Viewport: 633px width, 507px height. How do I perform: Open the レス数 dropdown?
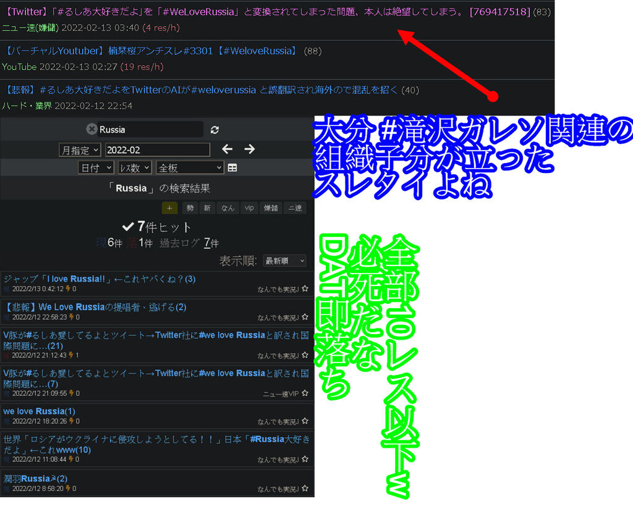click(x=135, y=168)
